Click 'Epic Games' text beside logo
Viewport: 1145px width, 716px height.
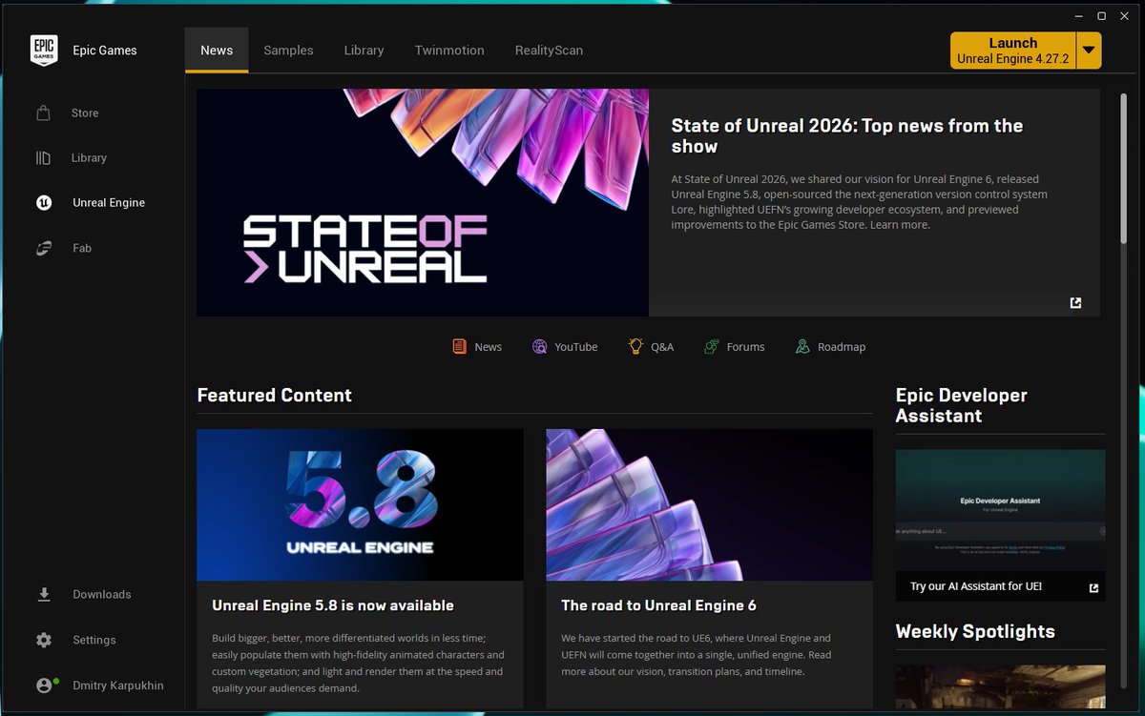coord(105,51)
